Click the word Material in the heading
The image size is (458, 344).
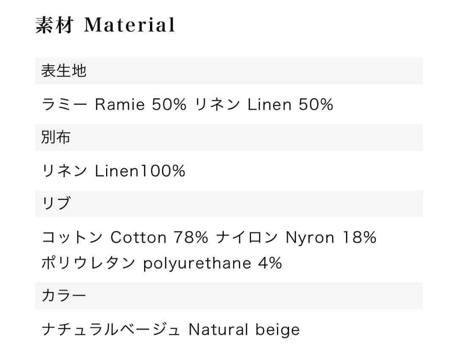129,25
